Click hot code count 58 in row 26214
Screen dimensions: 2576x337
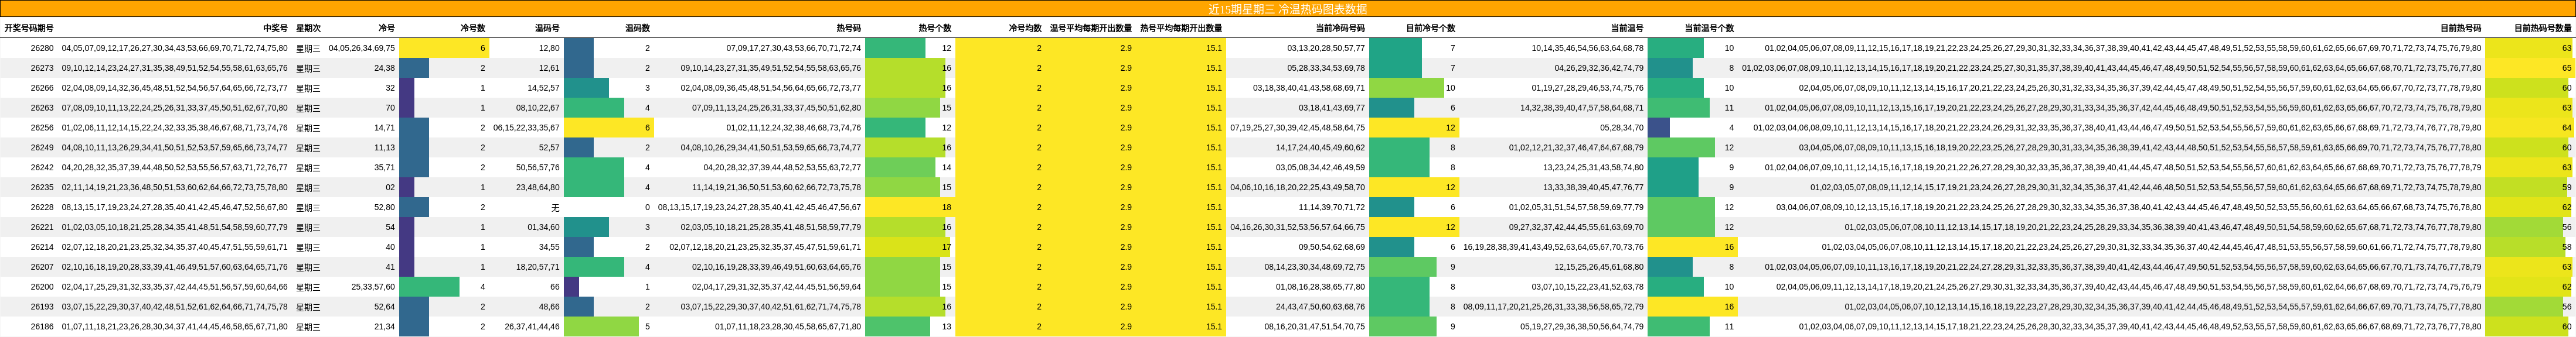pyautogui.click(x=2566, y=246)
